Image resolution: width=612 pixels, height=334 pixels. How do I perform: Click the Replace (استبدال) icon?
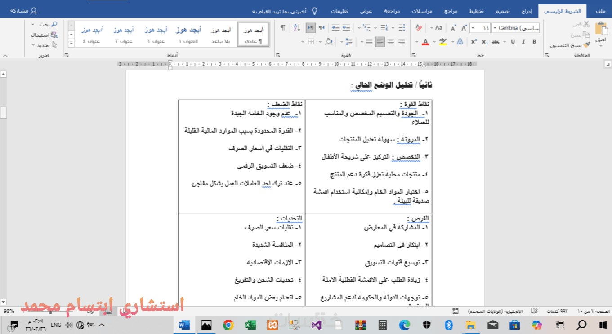[x=54, y=35]
